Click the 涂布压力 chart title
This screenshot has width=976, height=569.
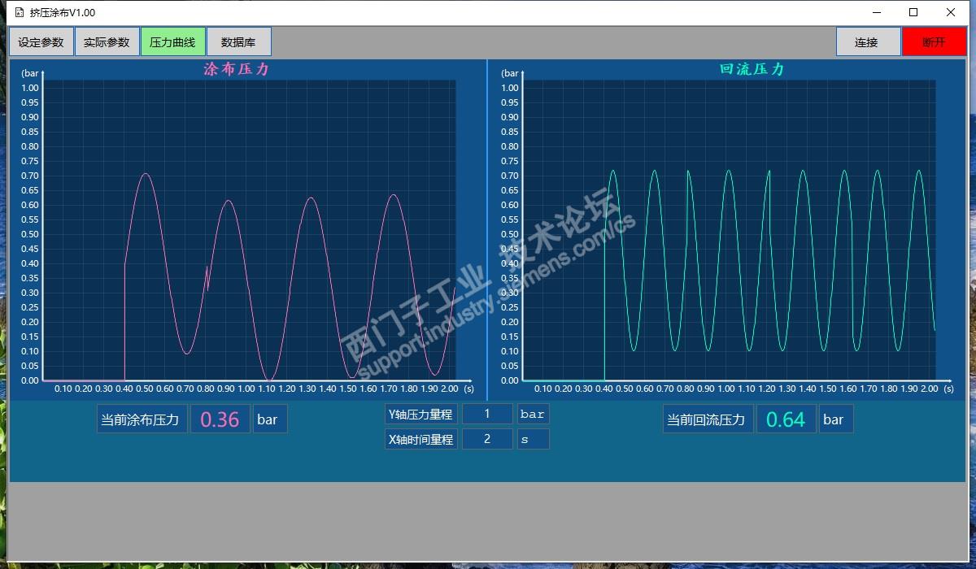tap(236, 70)
